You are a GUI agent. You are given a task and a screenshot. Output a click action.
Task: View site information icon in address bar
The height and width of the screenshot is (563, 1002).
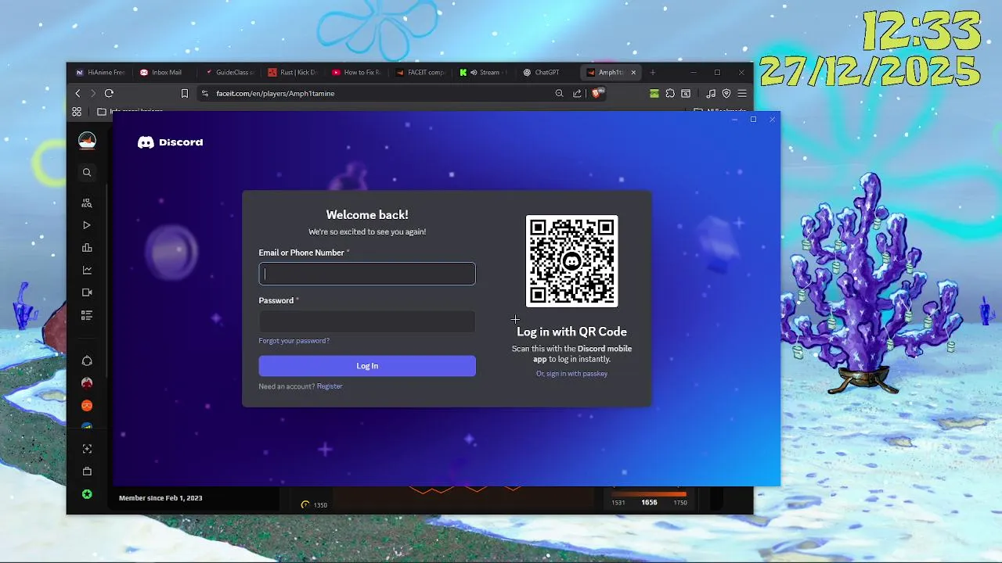(x=205, y=93)
